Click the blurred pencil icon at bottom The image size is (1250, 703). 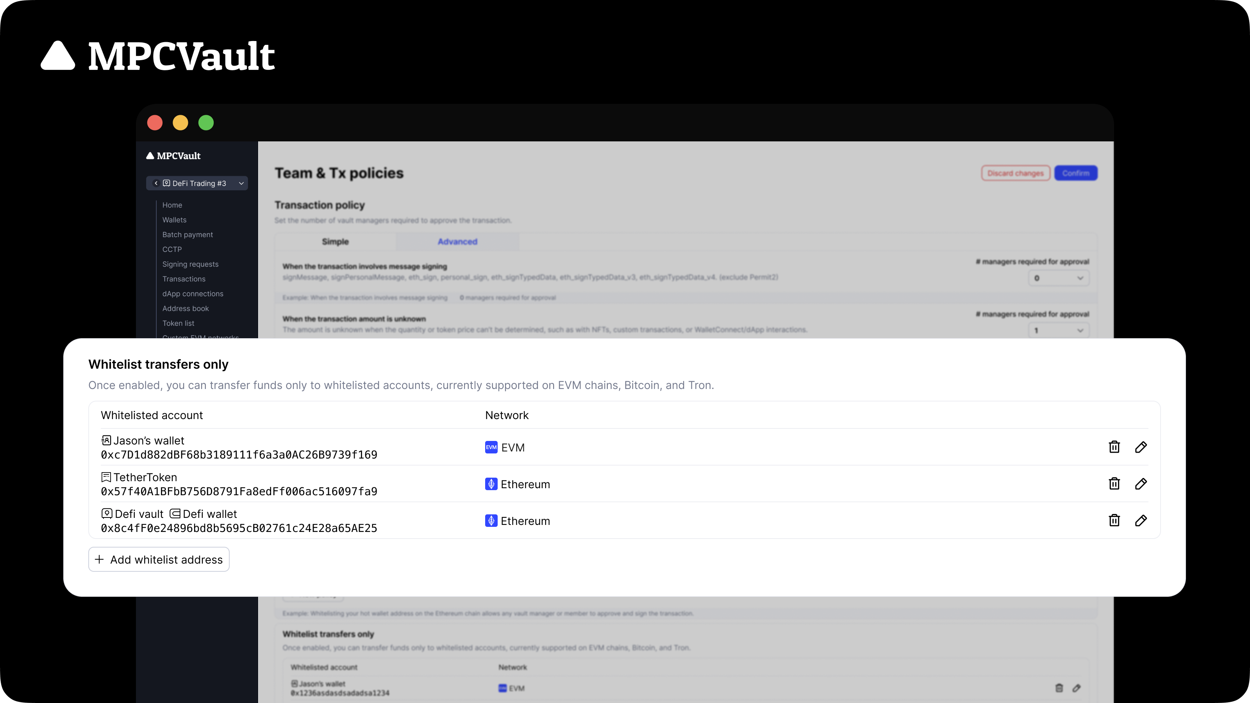(x=1076, y=688)
